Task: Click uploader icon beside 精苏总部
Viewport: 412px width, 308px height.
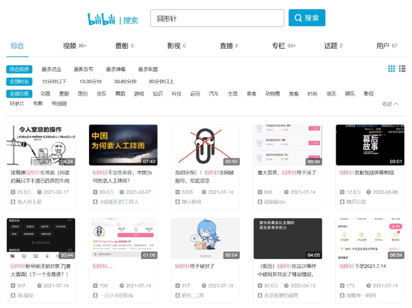Action: pos(342,202)
